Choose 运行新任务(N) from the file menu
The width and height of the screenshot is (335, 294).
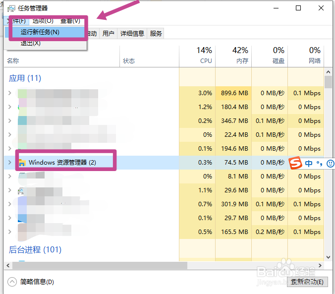tap(46, 32)
